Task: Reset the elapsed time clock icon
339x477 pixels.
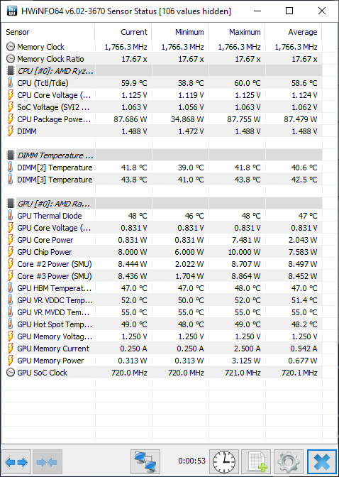Action: point(224,462)
